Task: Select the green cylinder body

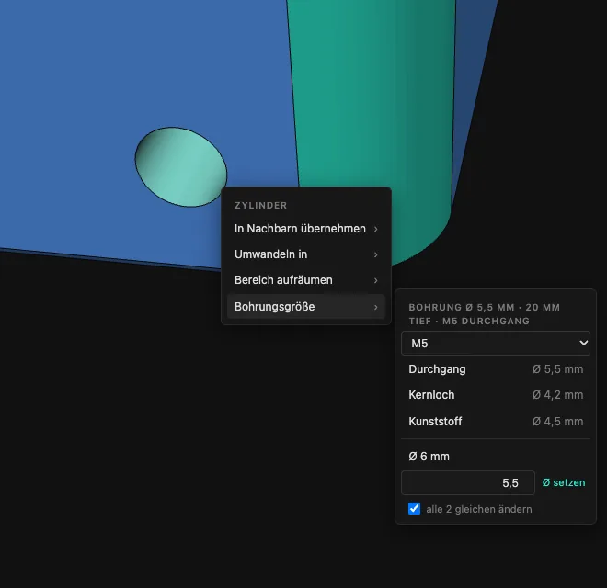Action: 372,96
